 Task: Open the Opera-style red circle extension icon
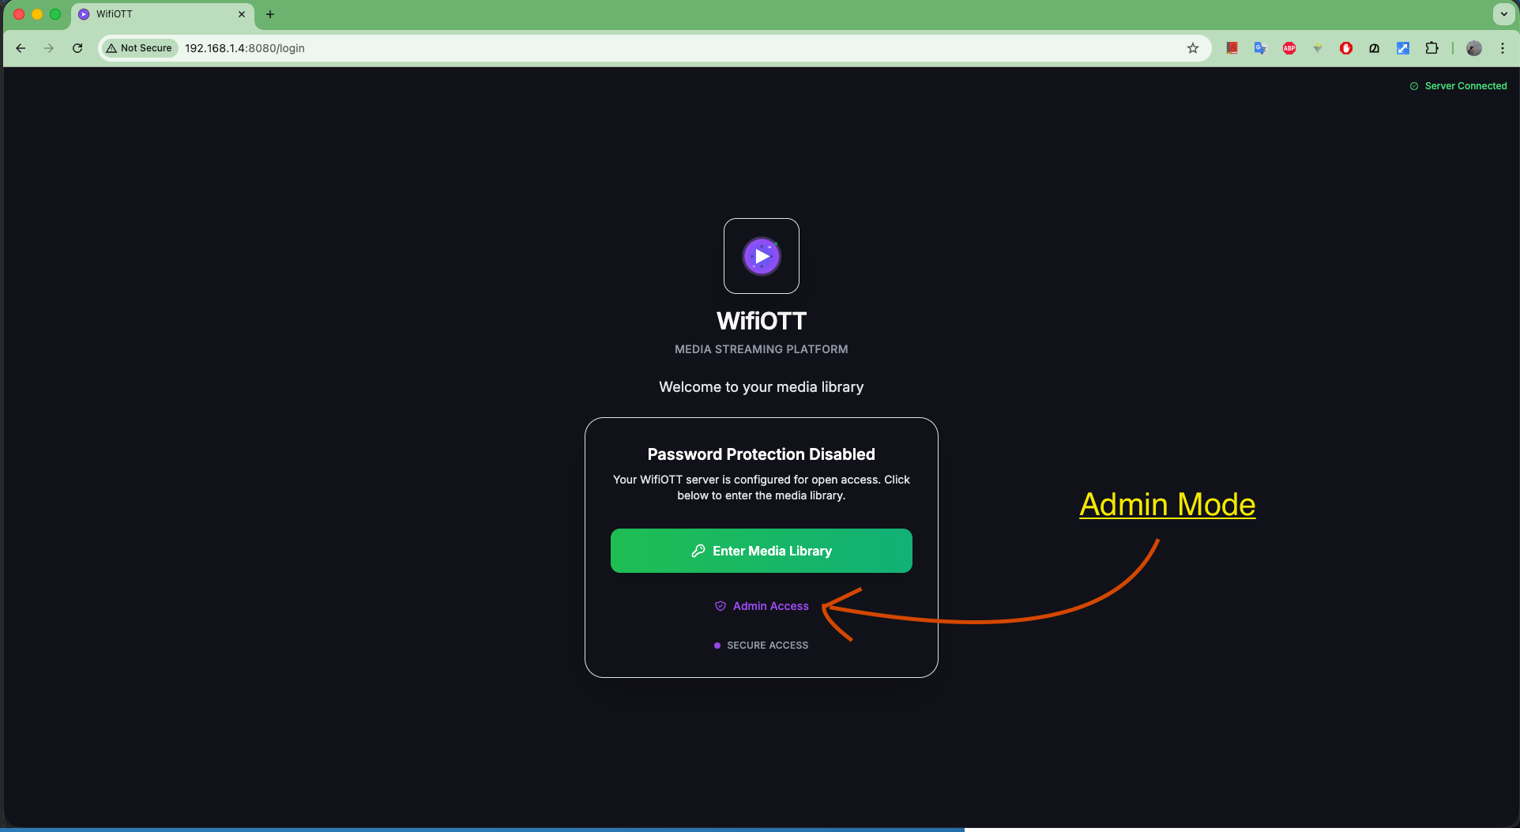1346,48
